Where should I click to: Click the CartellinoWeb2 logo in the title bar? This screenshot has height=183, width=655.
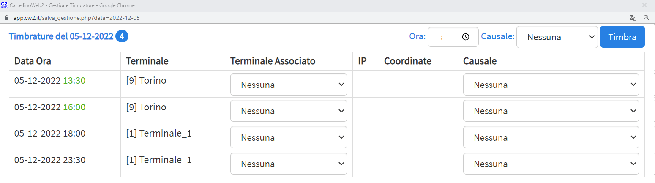(5, 5)
